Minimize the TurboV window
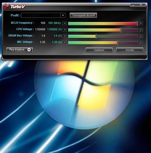 [x=133, y=5]
